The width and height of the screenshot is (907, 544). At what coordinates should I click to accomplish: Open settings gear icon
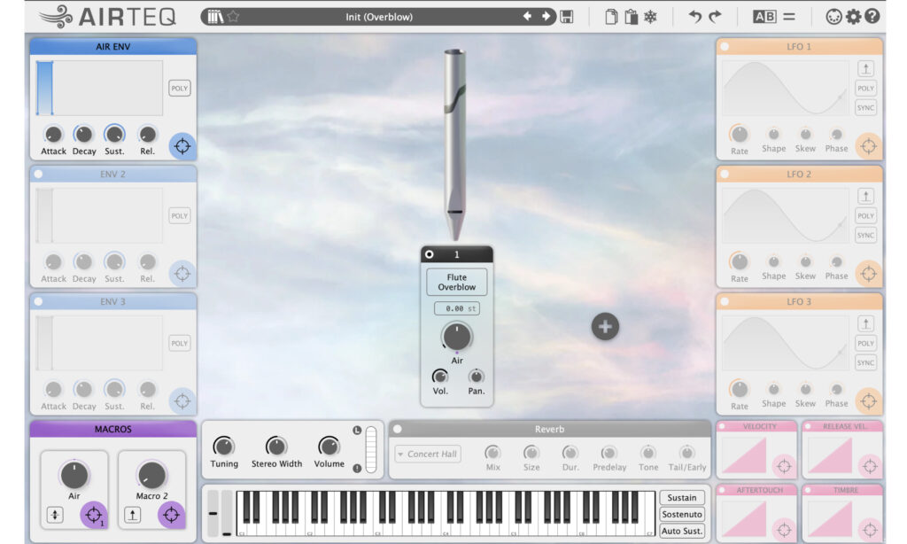(x=853, y=17)
